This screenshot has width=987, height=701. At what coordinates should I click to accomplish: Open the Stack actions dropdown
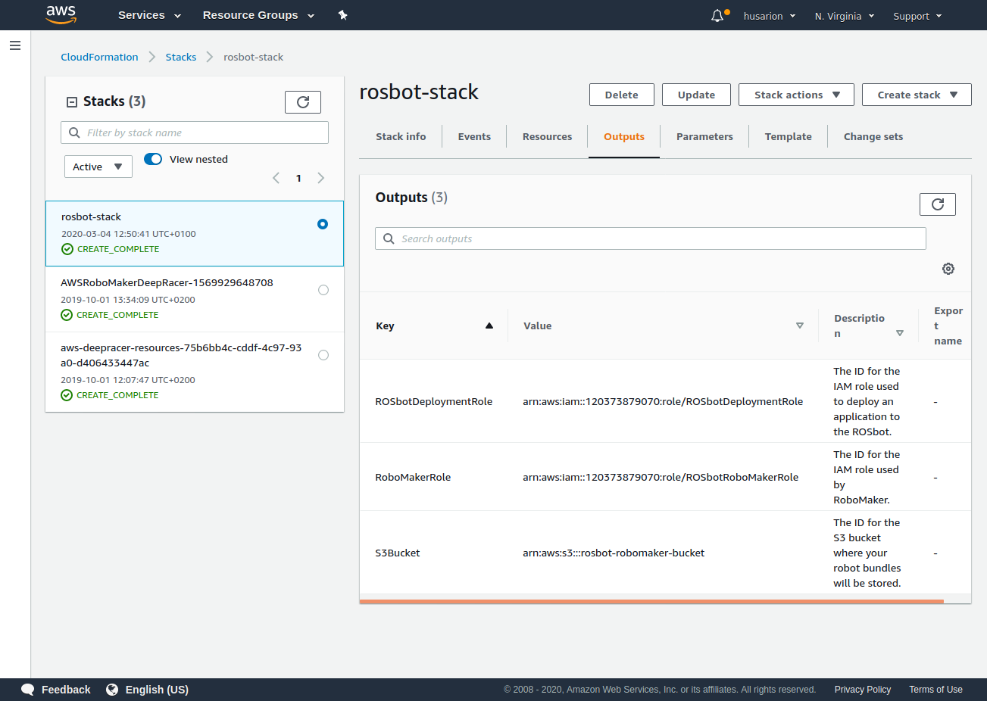point(796,95)
